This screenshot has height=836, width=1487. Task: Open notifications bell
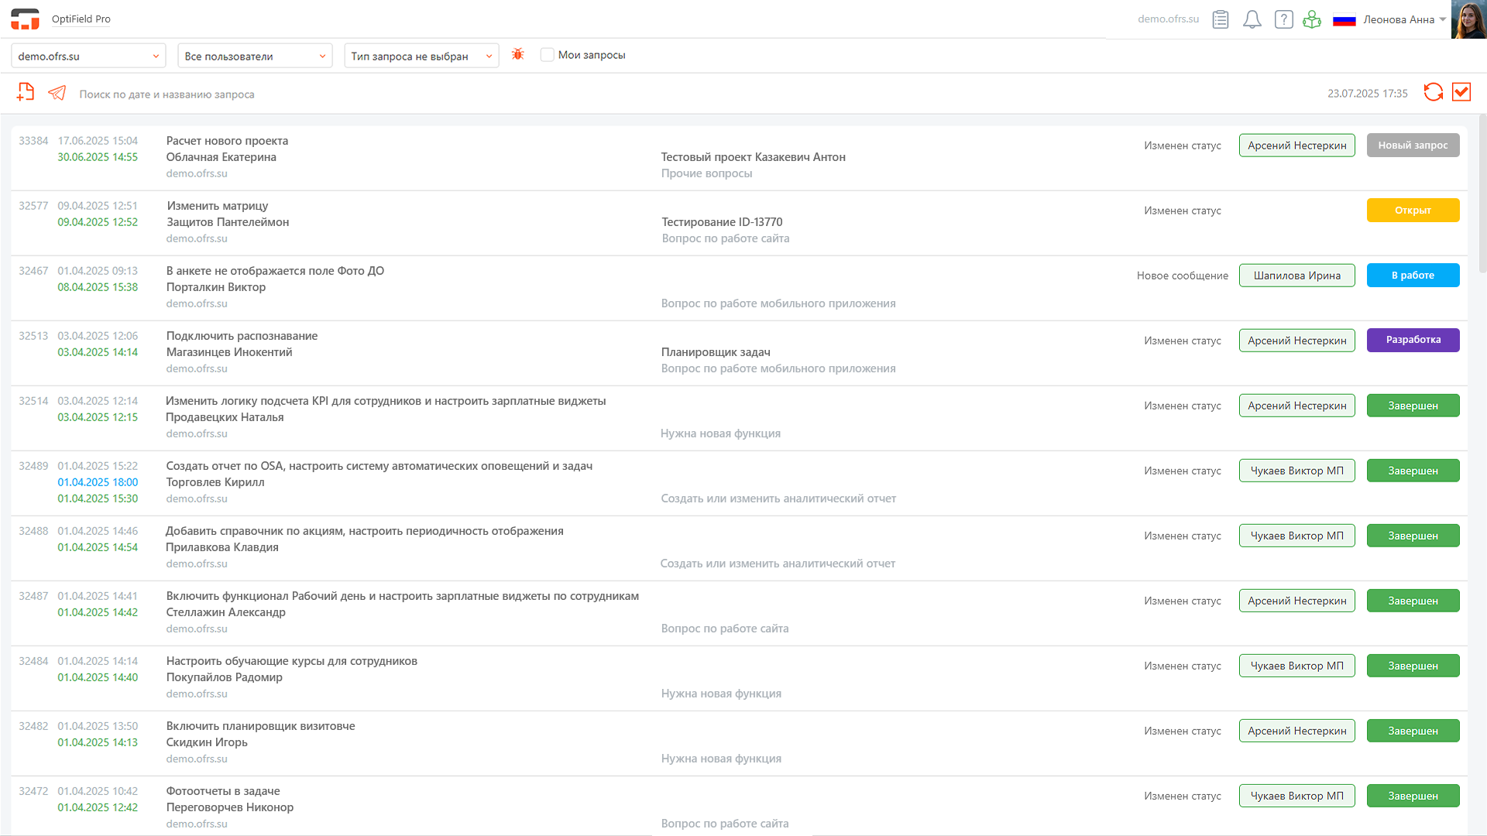tap(1252, 19)
